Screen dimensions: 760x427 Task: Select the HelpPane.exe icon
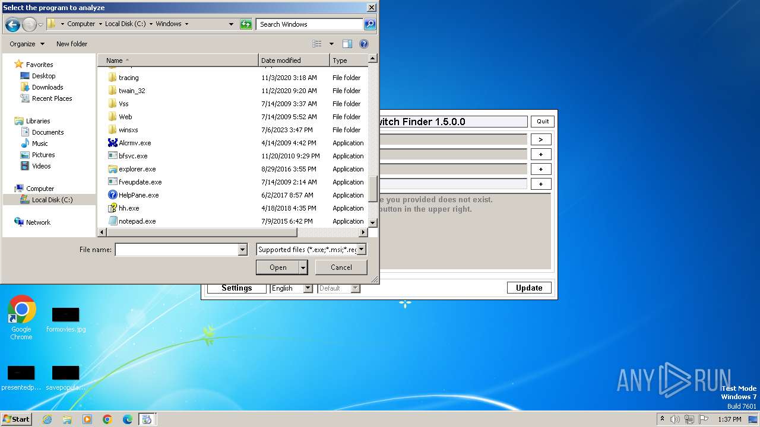[x=113, y=195]
